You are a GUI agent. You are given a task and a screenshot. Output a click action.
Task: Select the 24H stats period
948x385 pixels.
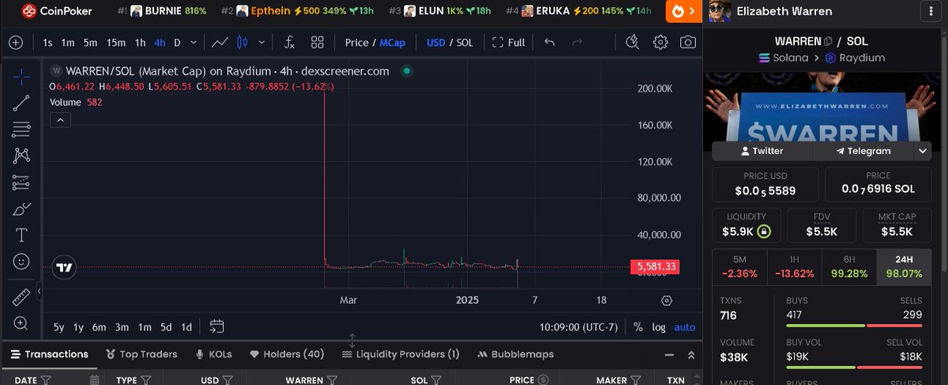click(904, 267)
